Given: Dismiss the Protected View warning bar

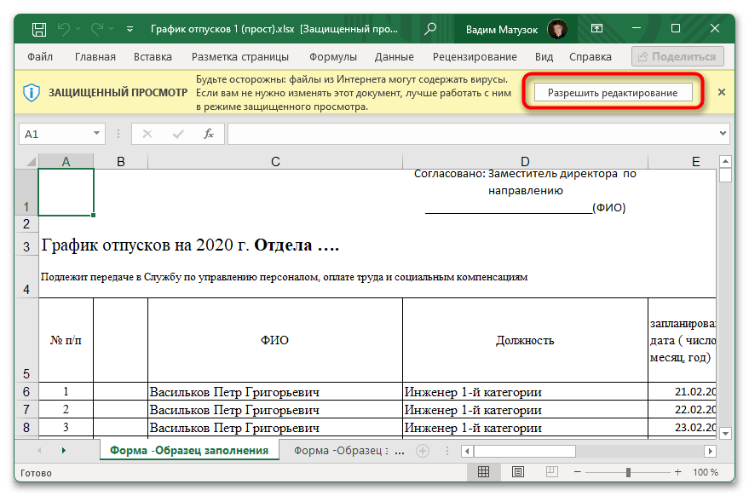Looking at the screenshot, I should point(722,92).
